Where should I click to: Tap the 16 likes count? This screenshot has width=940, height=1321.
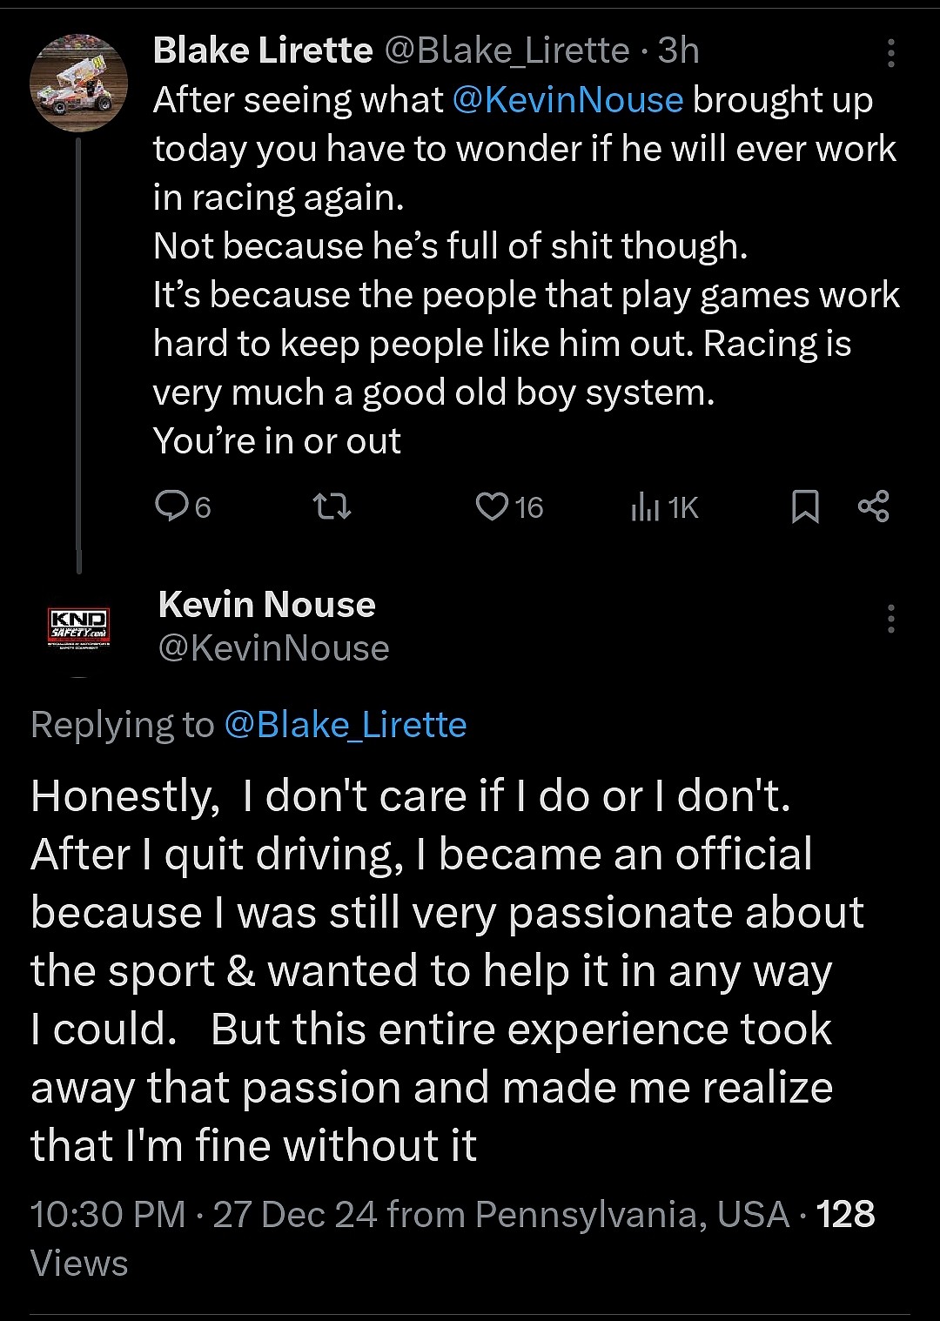click(x=528, y=507)
